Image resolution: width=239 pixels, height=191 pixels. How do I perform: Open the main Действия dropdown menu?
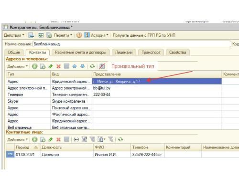pyautogui.click(x=14, y=35)
